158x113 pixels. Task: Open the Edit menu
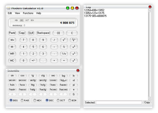[10, 13]
